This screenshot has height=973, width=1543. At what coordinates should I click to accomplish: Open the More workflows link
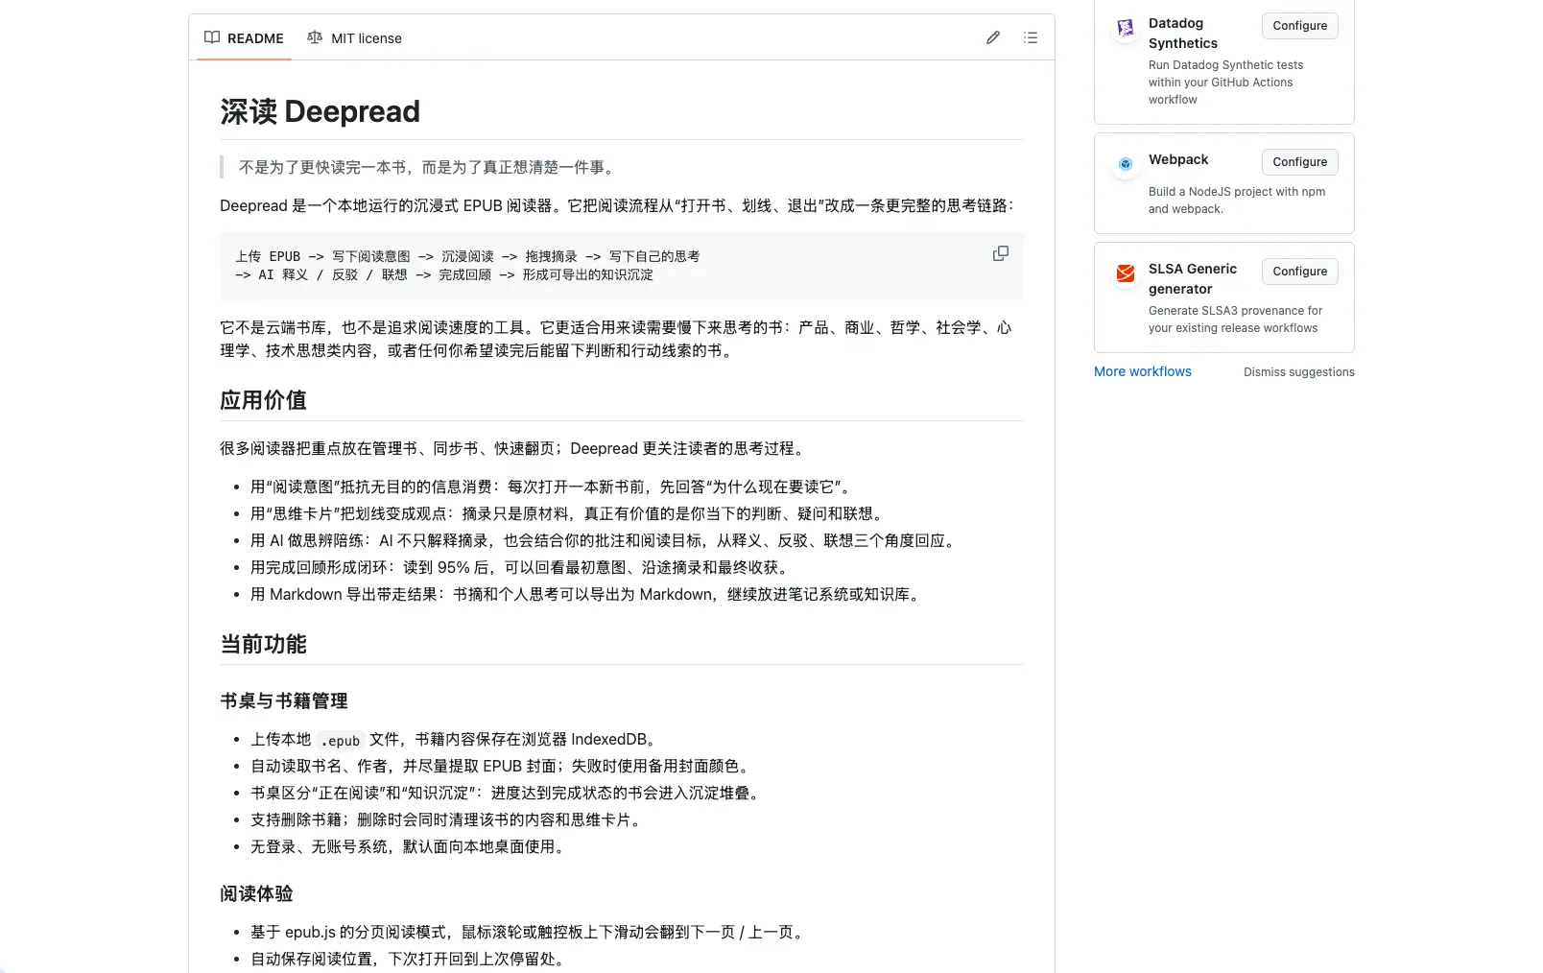click(x=1142, y=371)
